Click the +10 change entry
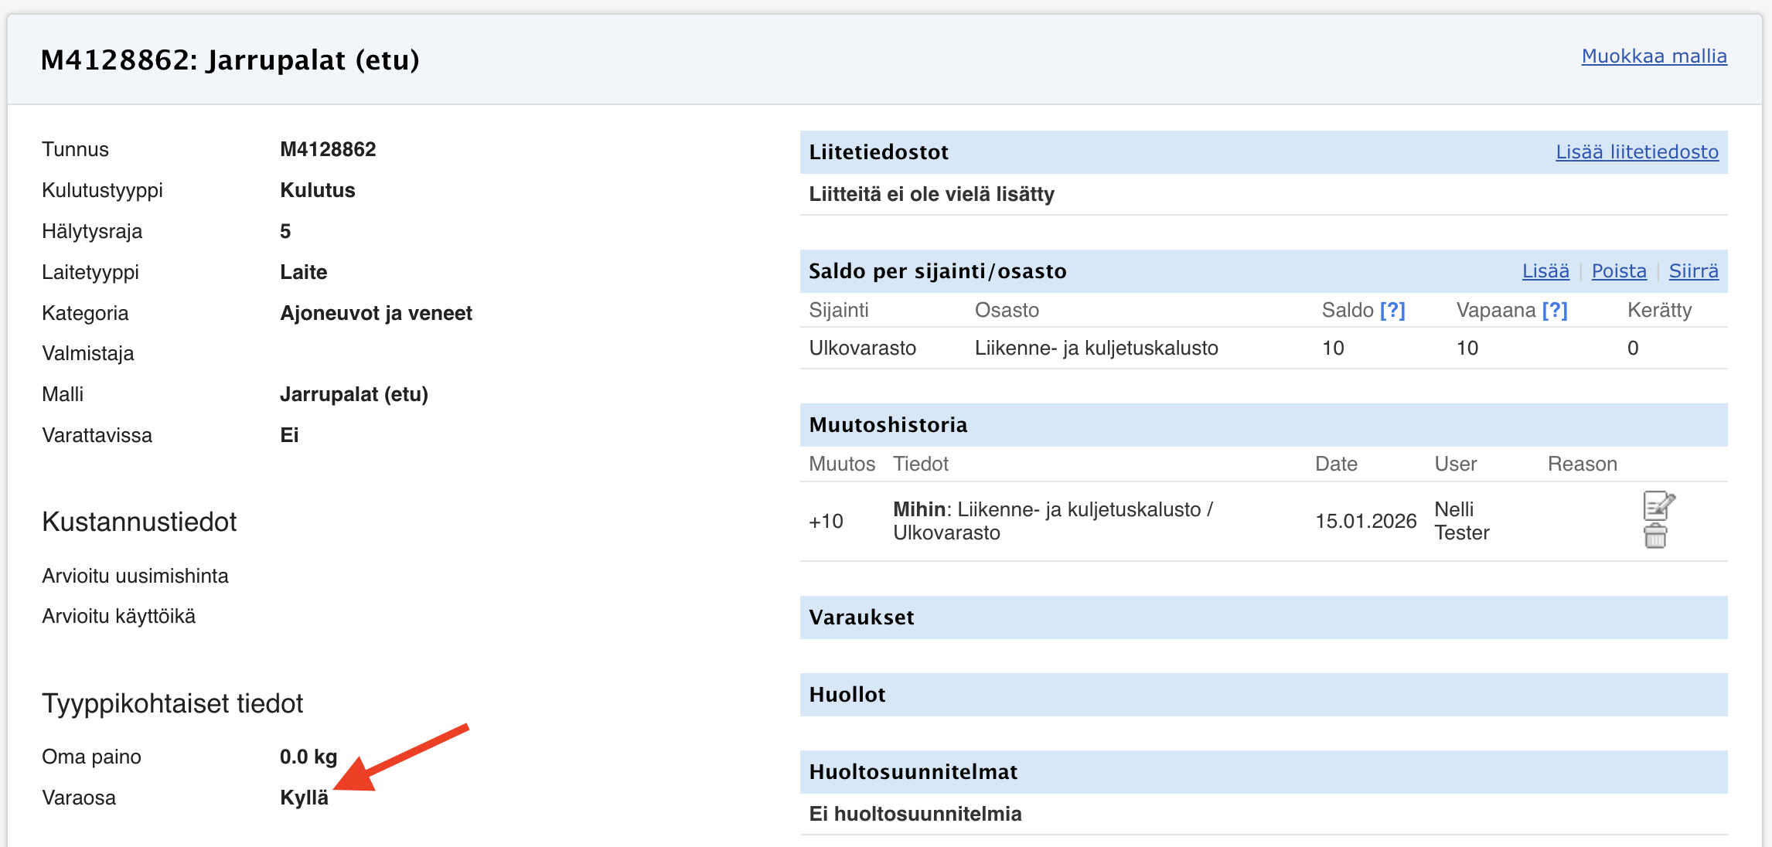 click(x=826, y=521)
